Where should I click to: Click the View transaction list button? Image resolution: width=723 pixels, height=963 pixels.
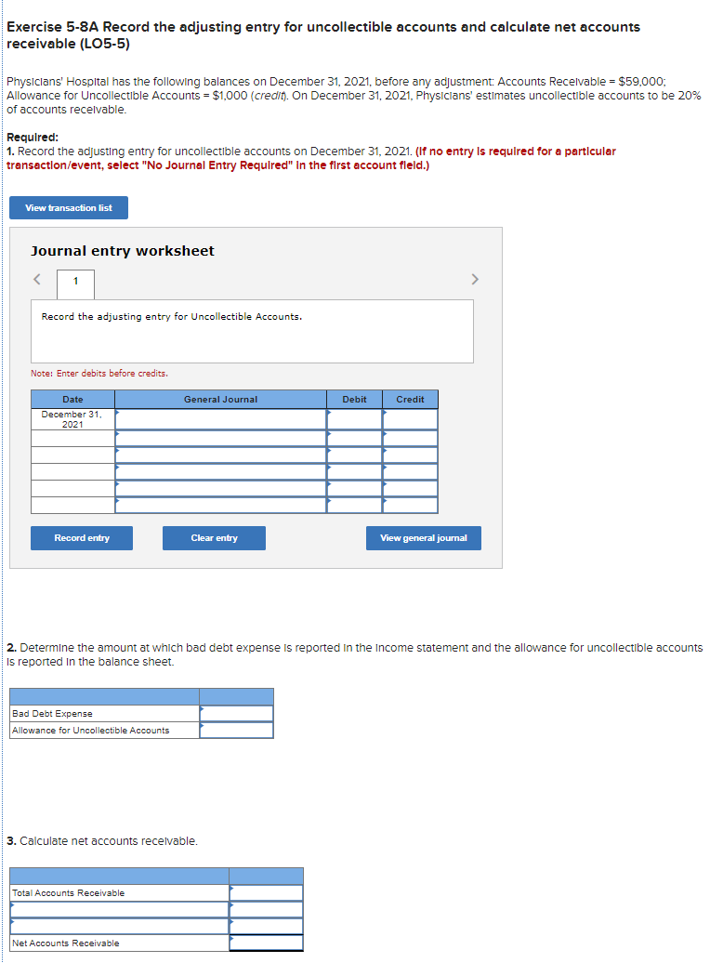(x=69, y=207)
